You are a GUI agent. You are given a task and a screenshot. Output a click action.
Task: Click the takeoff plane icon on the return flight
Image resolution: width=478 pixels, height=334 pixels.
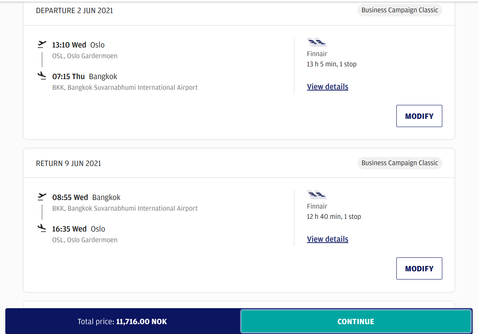click(42, 196)
